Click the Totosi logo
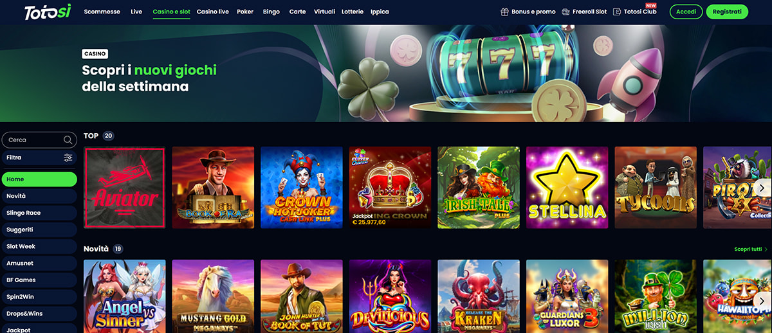The image size is (772, 333). tap(48, 12)
